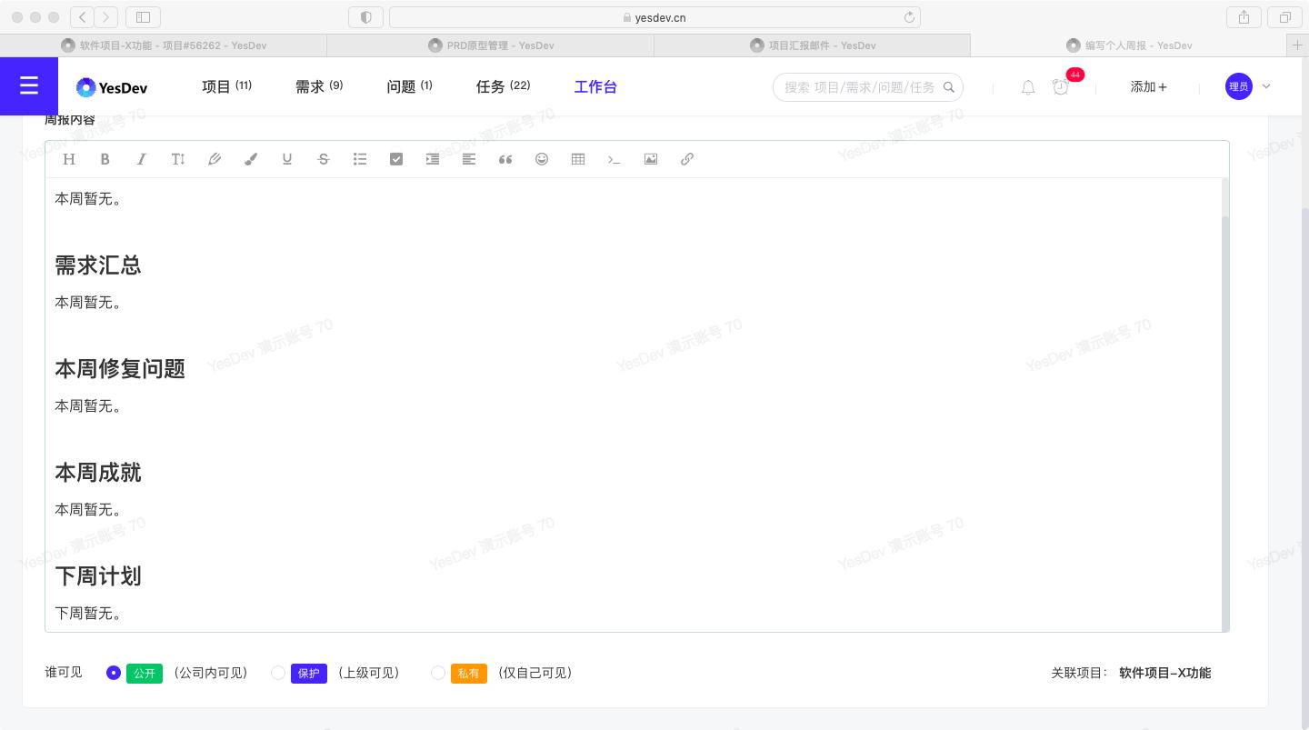The width and height of the screenshot is (1309, 730).
Task: Click the search bar for projects and tasks
Action: click(x=865, y=87)
